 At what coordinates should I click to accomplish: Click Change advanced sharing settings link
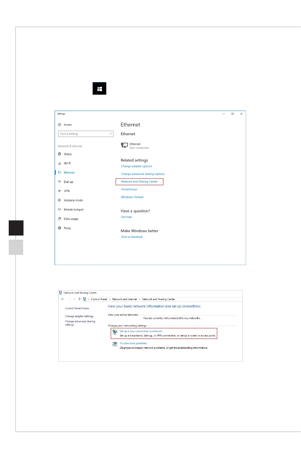[80, 323]
